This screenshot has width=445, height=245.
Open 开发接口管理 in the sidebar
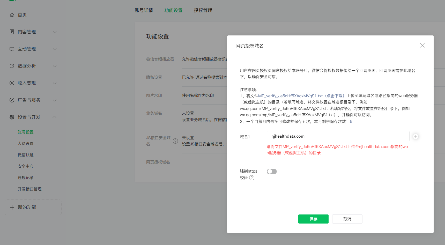29,189
